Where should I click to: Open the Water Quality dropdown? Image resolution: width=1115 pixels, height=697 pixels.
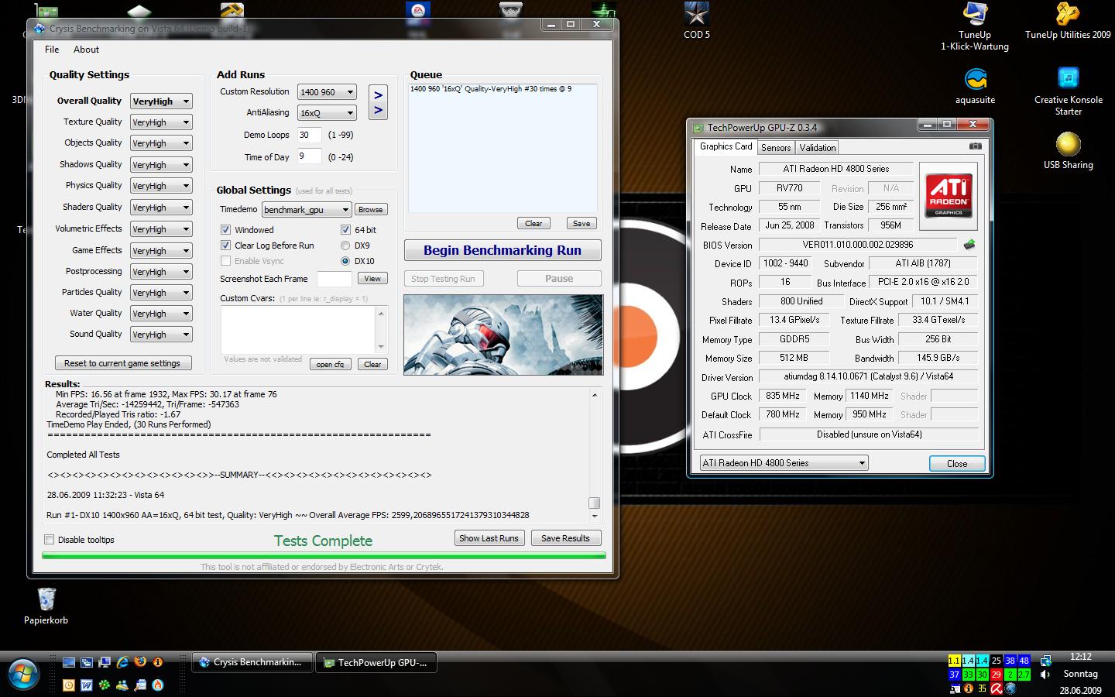point(160,314)
